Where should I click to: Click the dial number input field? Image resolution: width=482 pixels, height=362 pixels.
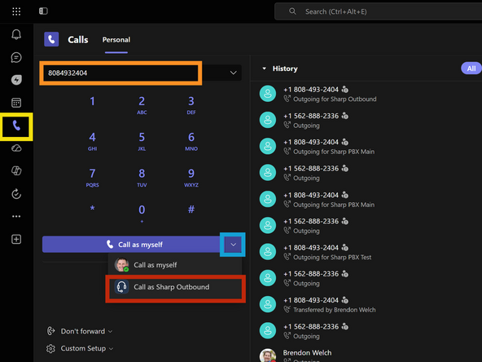120,73
